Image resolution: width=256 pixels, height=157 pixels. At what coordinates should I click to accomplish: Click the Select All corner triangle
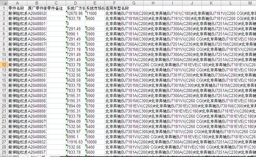pos(4,3)
